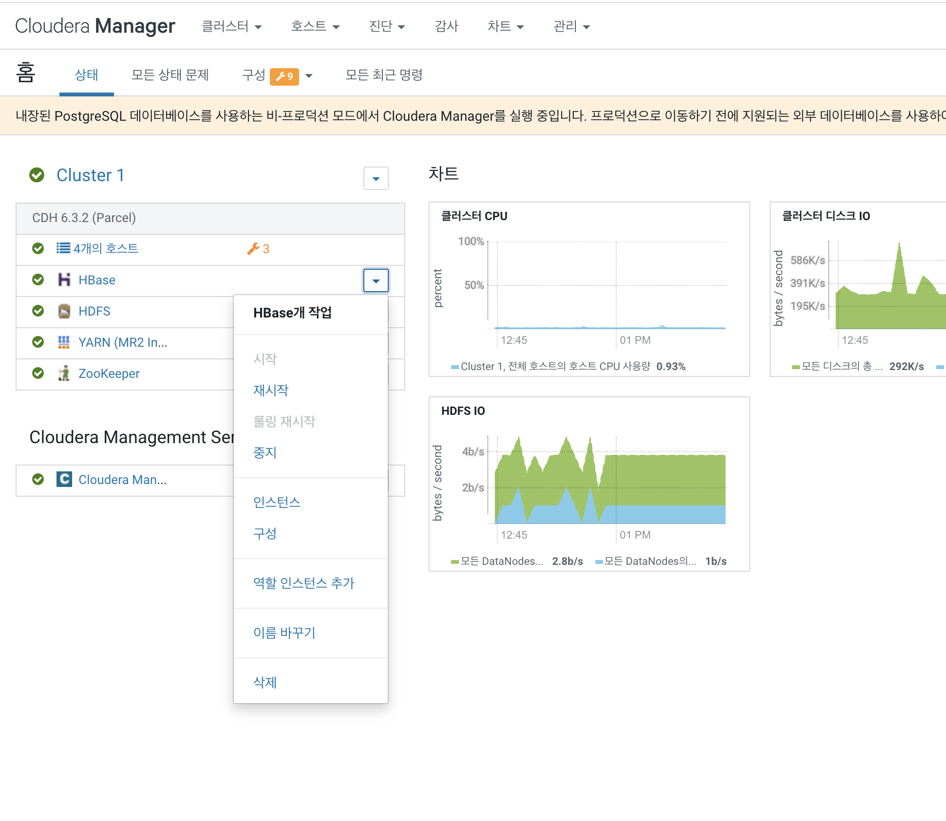The height and width of the screenshot is (821, 946).
Task: Click the HDFS service icon
Action: click(x=64, y=311)
